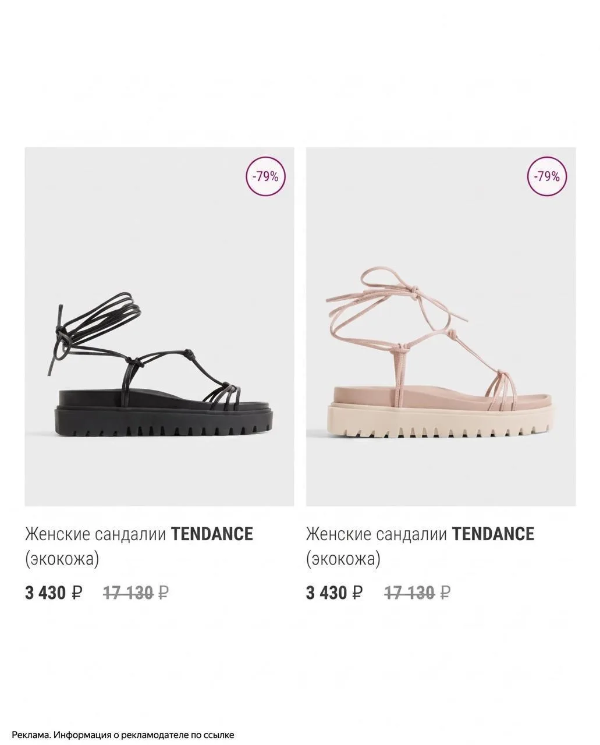Click the grey ruble sign after the left old price
The width and height of the screenshot is (600, 745).
point(164,593)
